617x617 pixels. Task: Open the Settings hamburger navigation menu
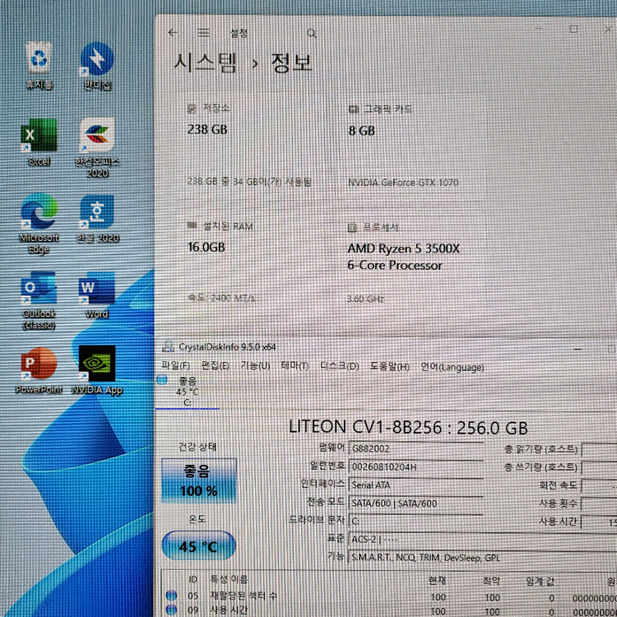pyautogui.click(x=203, y=33)
